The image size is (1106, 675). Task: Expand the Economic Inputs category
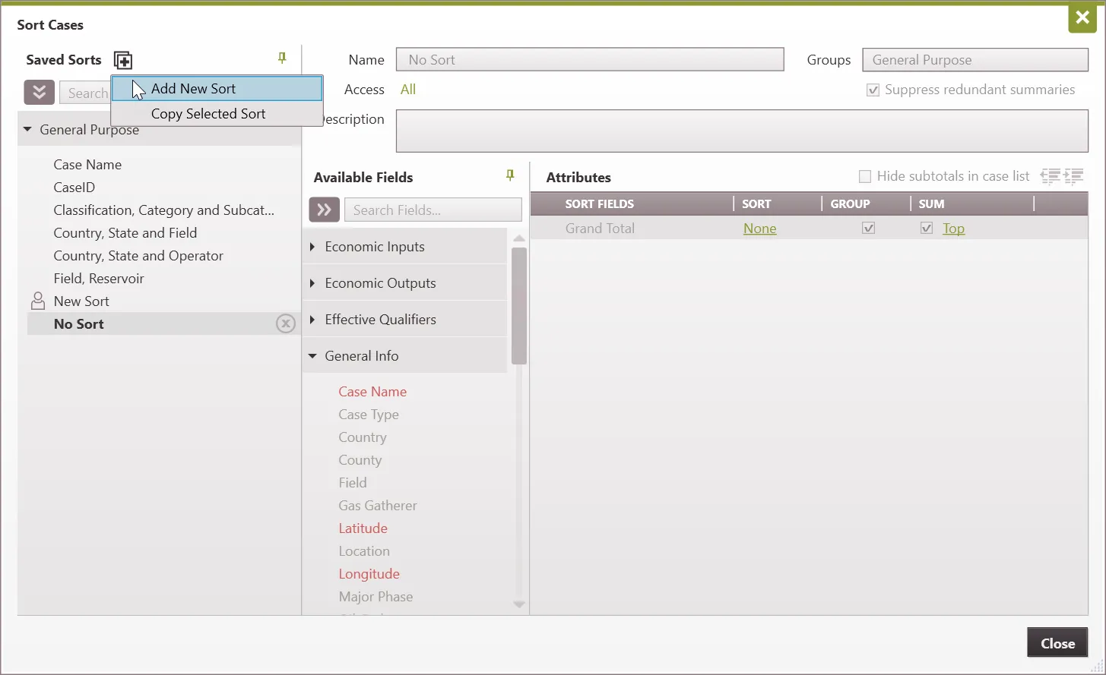(312, 247)
